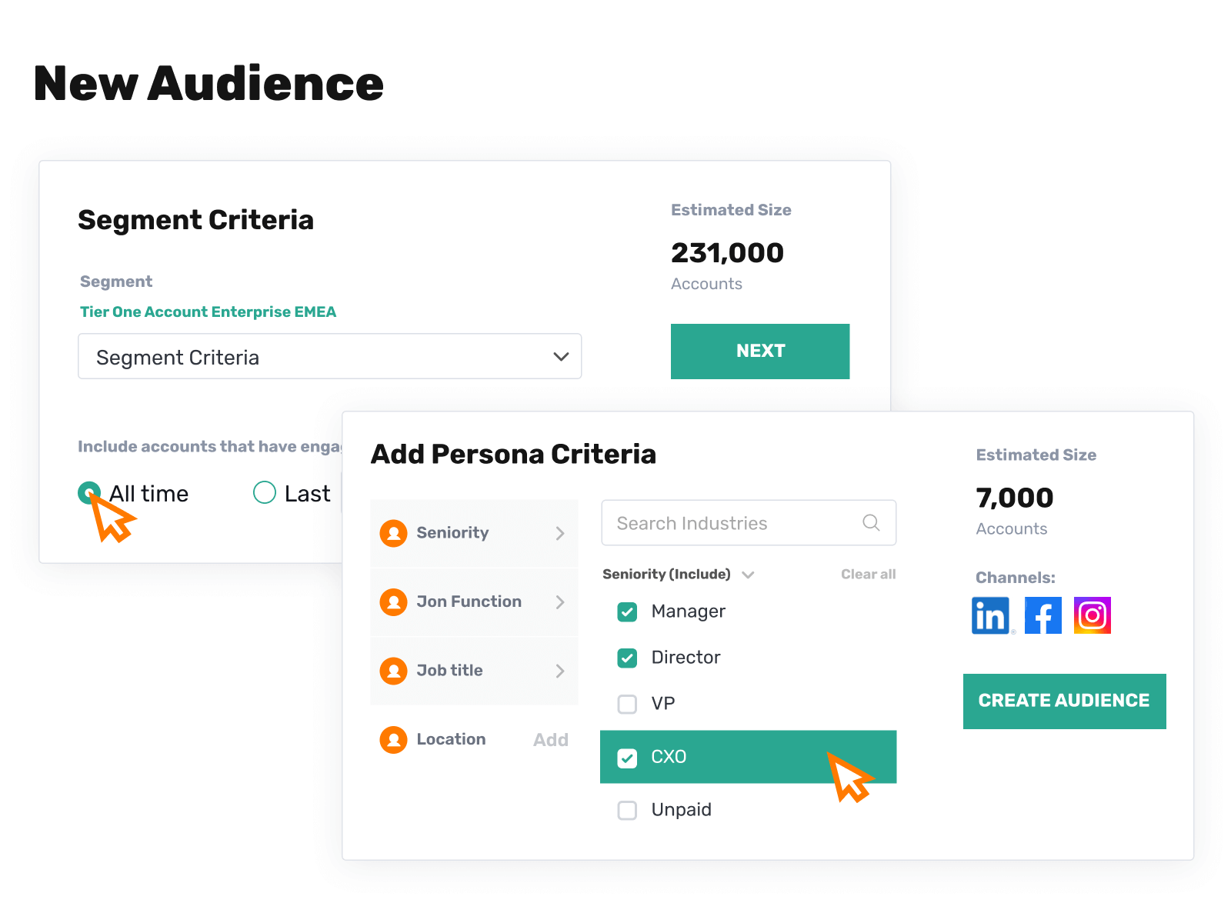1231x923 pixels.
Task: Select the Last time range radio button
Action: point(265,492)
